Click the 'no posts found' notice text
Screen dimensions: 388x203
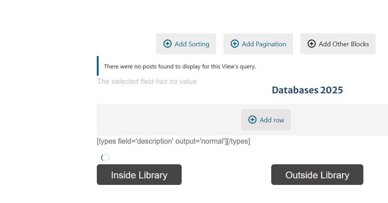pos(180,67)
